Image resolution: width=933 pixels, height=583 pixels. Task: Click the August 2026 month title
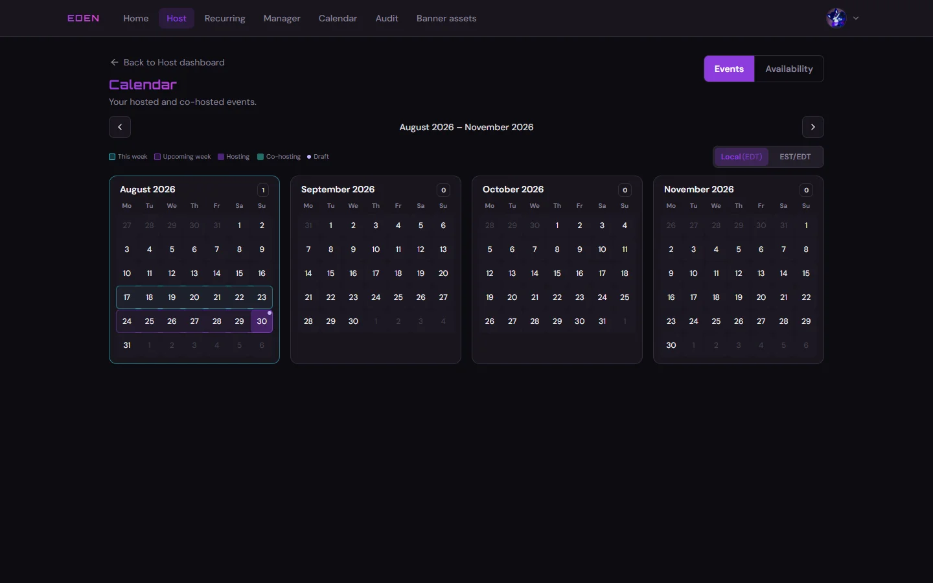click(x=148, y=189)
